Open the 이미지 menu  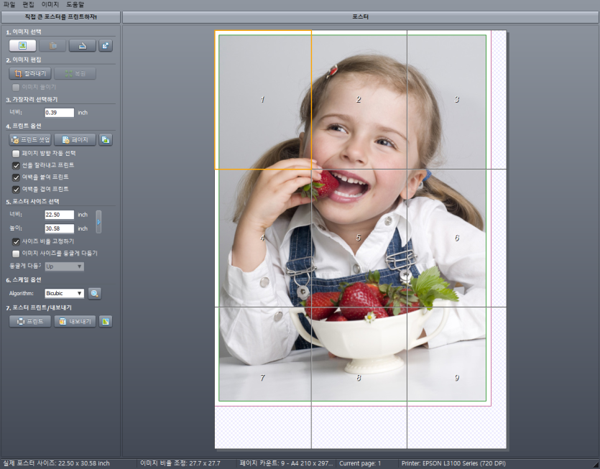tap(50, 4)
